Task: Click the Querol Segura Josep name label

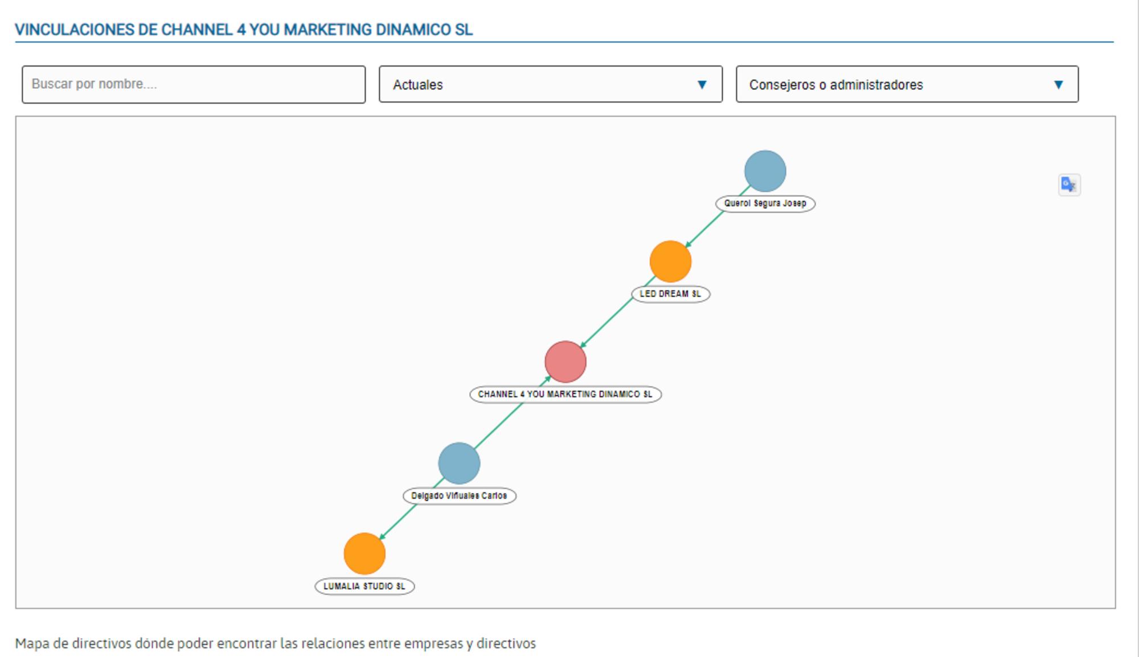Action: click(x=765, y=203)
